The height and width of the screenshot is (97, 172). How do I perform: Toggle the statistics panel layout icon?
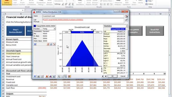click(66, 76)
